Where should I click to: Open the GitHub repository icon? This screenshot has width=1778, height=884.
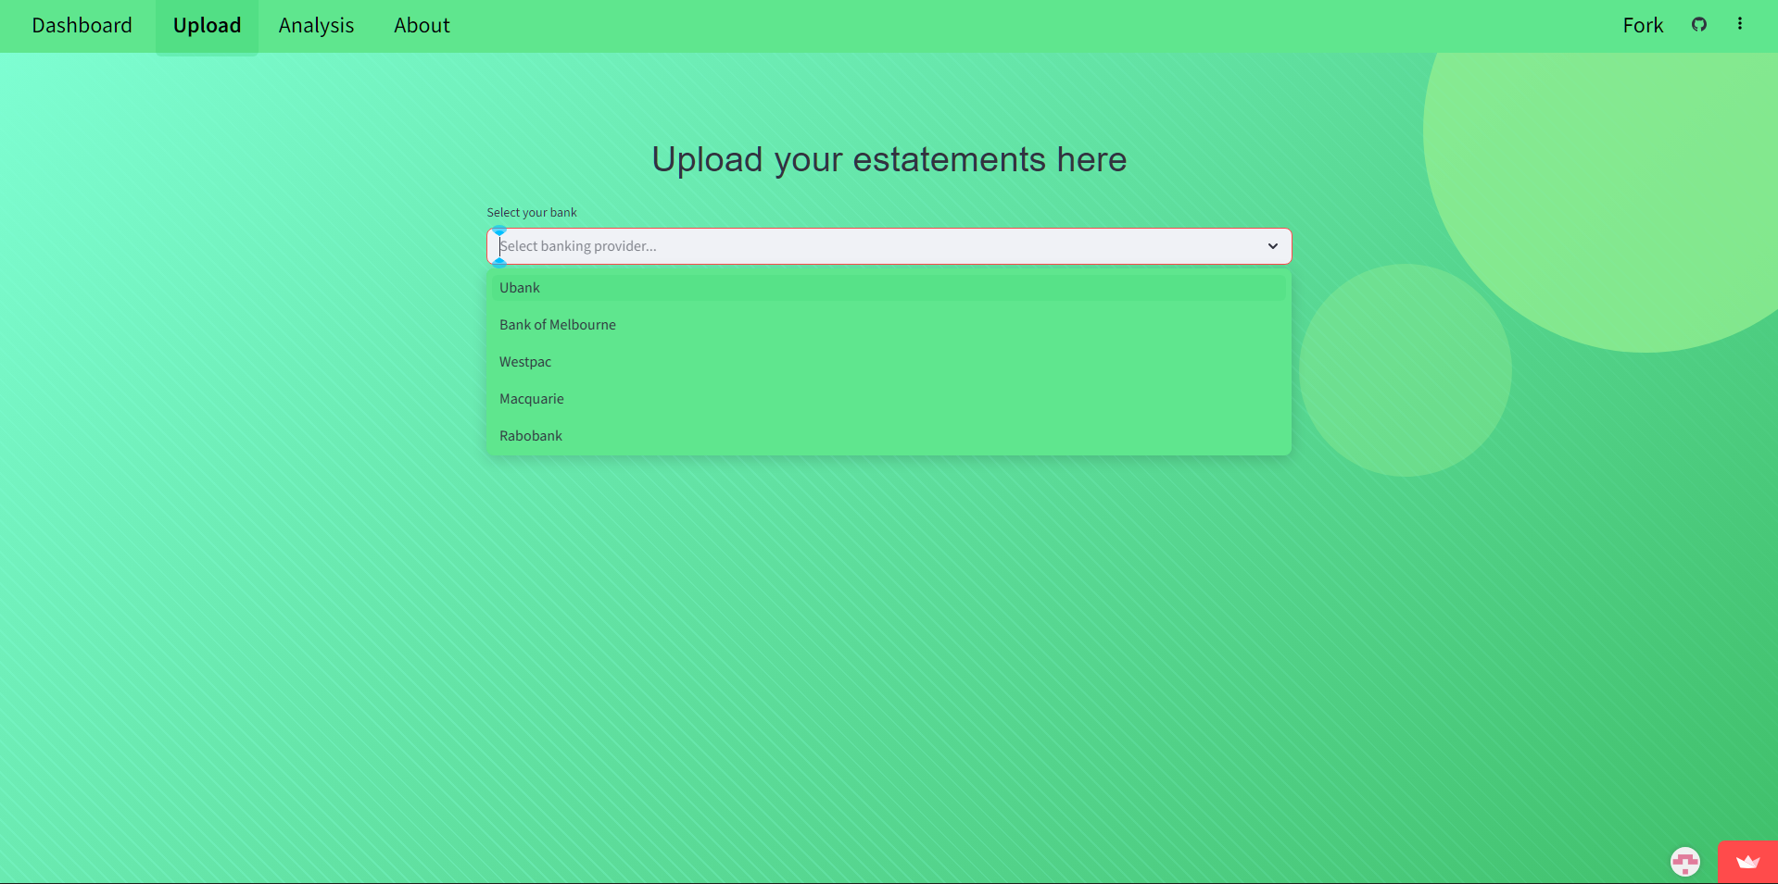coord(1698,25)
